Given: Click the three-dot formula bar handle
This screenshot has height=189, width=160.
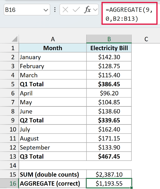Looking at the screenshot, I should click(x=55, y=10).
